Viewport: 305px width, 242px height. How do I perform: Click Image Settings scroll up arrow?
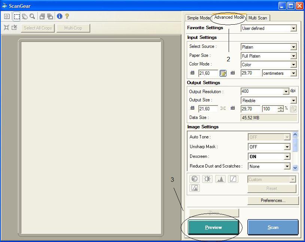coord(295,135)
